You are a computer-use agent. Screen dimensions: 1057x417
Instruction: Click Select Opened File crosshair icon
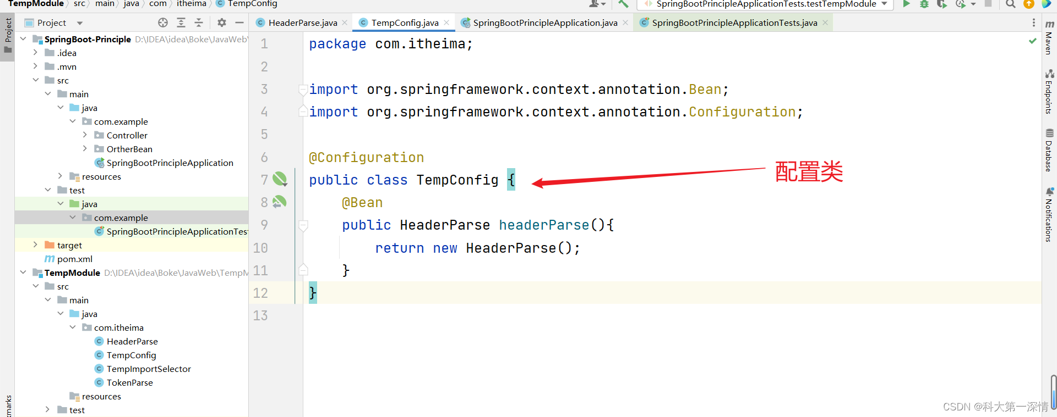(x=163, y=23)
